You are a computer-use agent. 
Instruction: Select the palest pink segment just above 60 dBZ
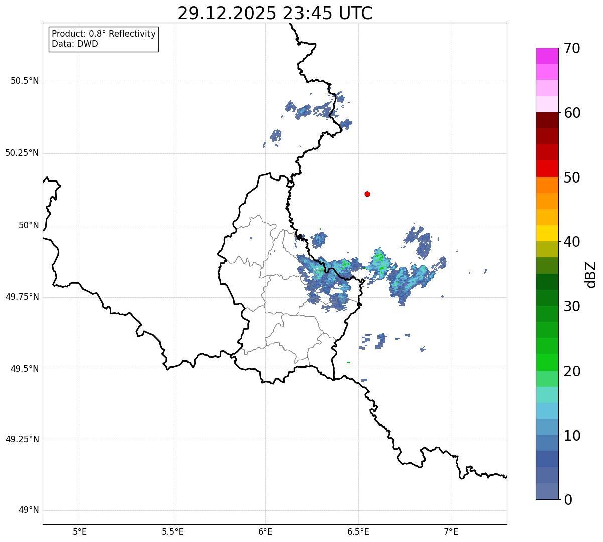547,104
